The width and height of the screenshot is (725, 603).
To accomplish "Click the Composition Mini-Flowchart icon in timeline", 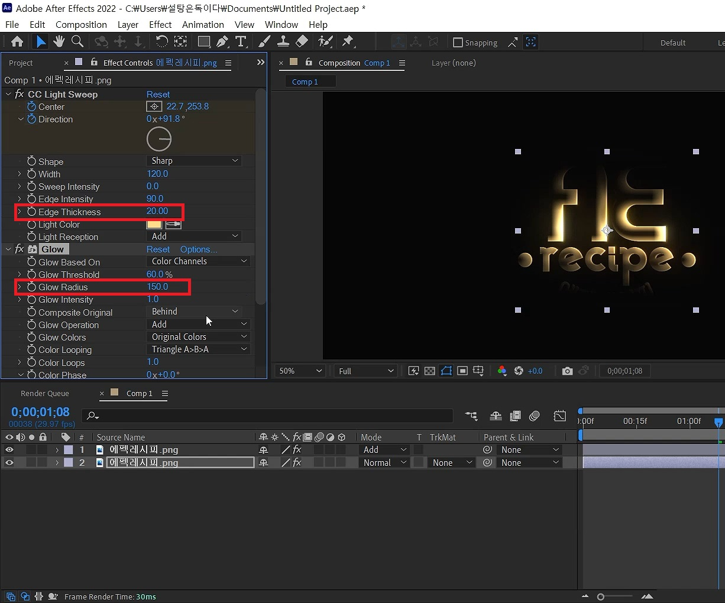I will (471, 416).
